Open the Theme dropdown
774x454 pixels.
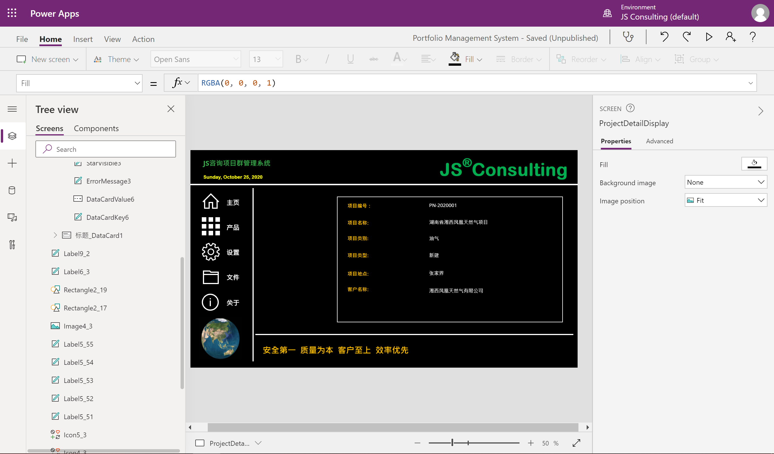(117, 59)
